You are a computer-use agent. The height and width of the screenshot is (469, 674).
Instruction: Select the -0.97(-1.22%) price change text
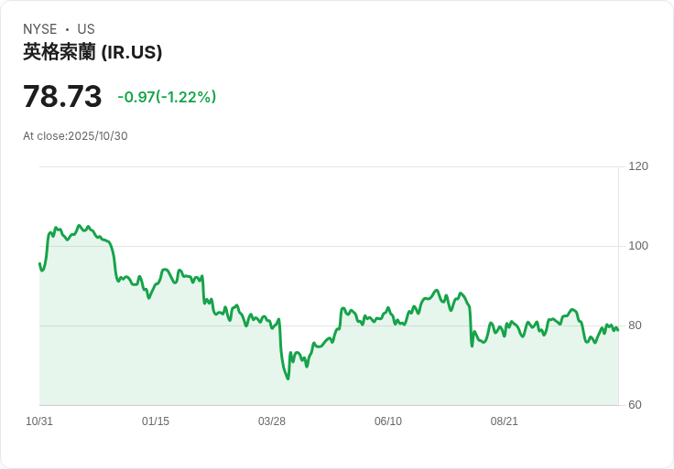click(x=167, y=97)
